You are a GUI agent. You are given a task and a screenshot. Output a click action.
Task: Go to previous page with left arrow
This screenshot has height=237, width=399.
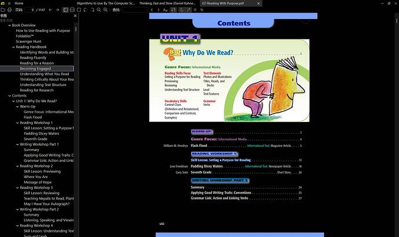50,10
